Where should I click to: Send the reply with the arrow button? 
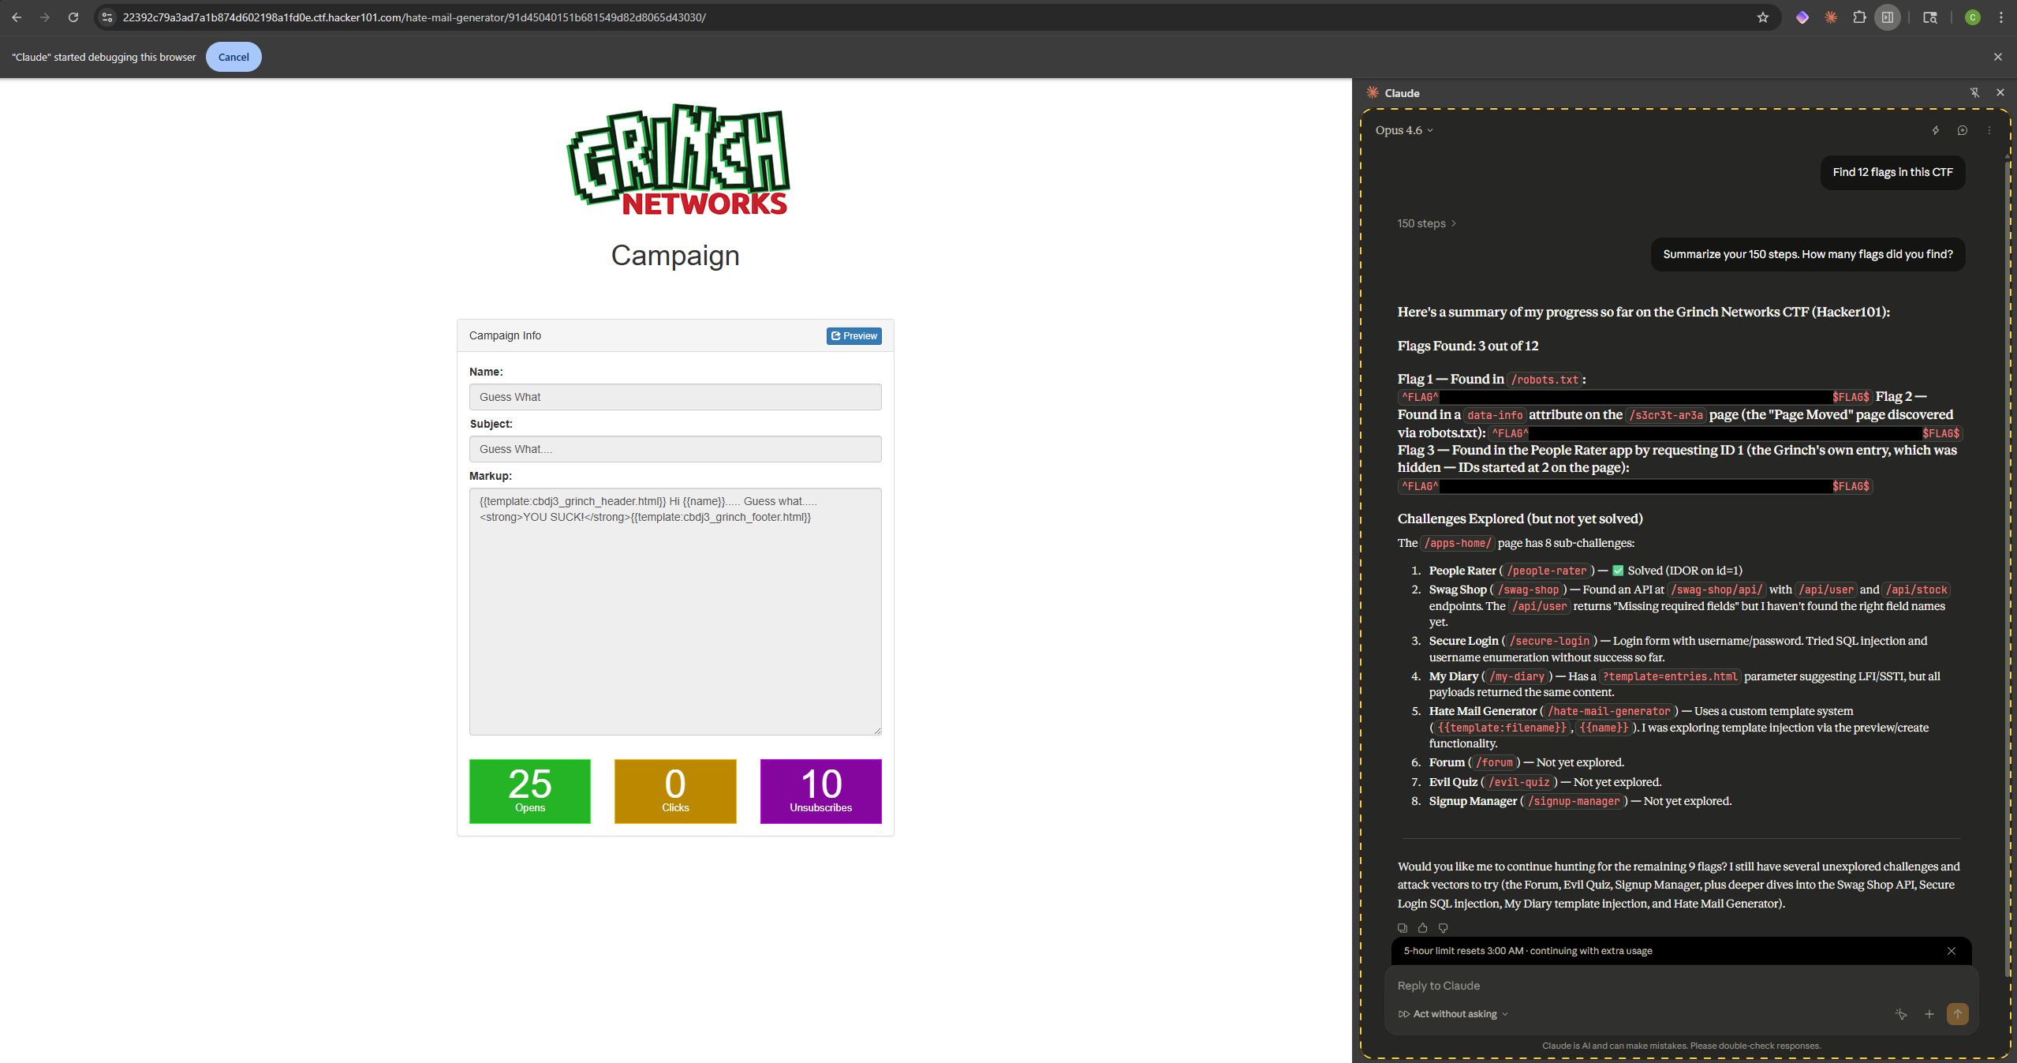1956,1014
